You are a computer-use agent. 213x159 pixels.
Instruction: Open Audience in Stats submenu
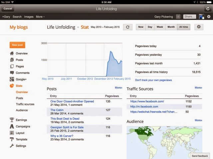point(22,110)
